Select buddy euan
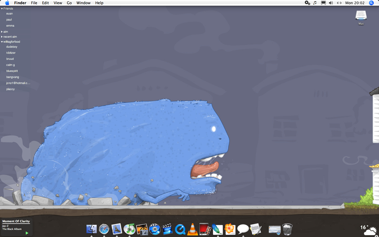Image resolution: width=379 pixels, height=237 pixels. tap(9, 13)
